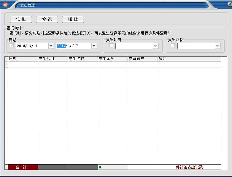Select the first row's selector cell in grid

[x=6, y=64]
